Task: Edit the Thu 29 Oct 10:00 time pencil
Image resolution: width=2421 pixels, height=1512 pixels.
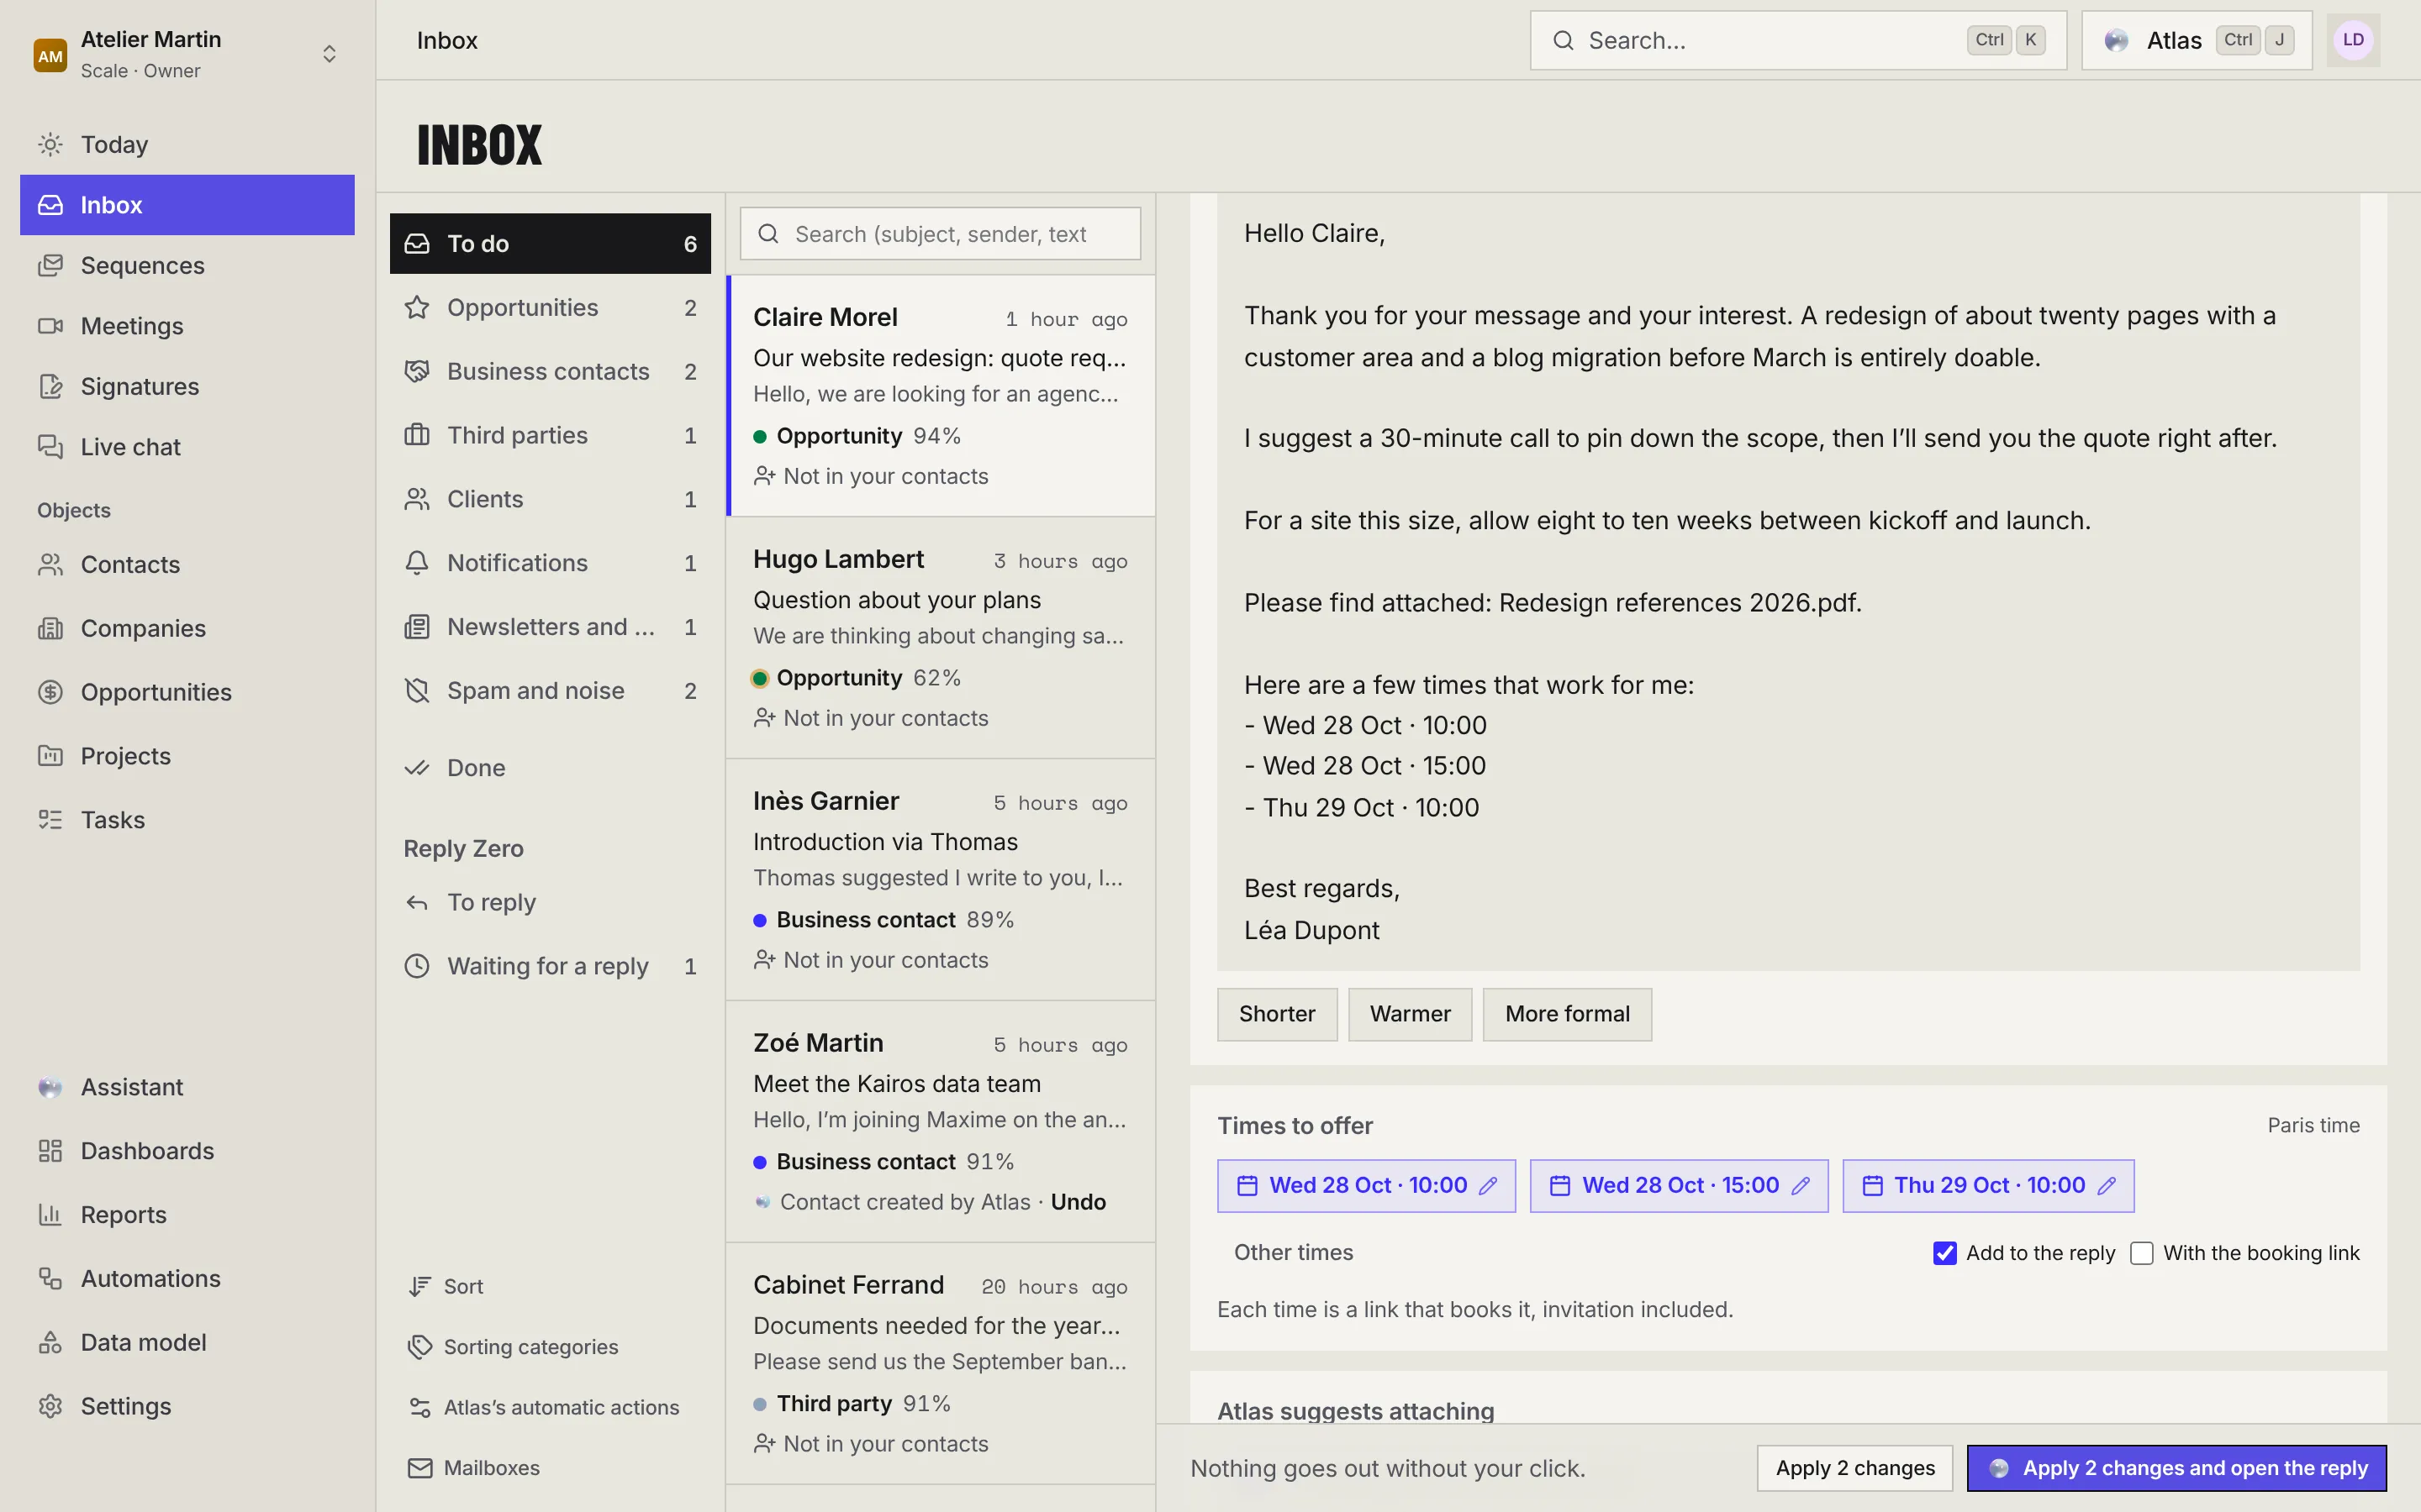Action: point(2107,1186)
